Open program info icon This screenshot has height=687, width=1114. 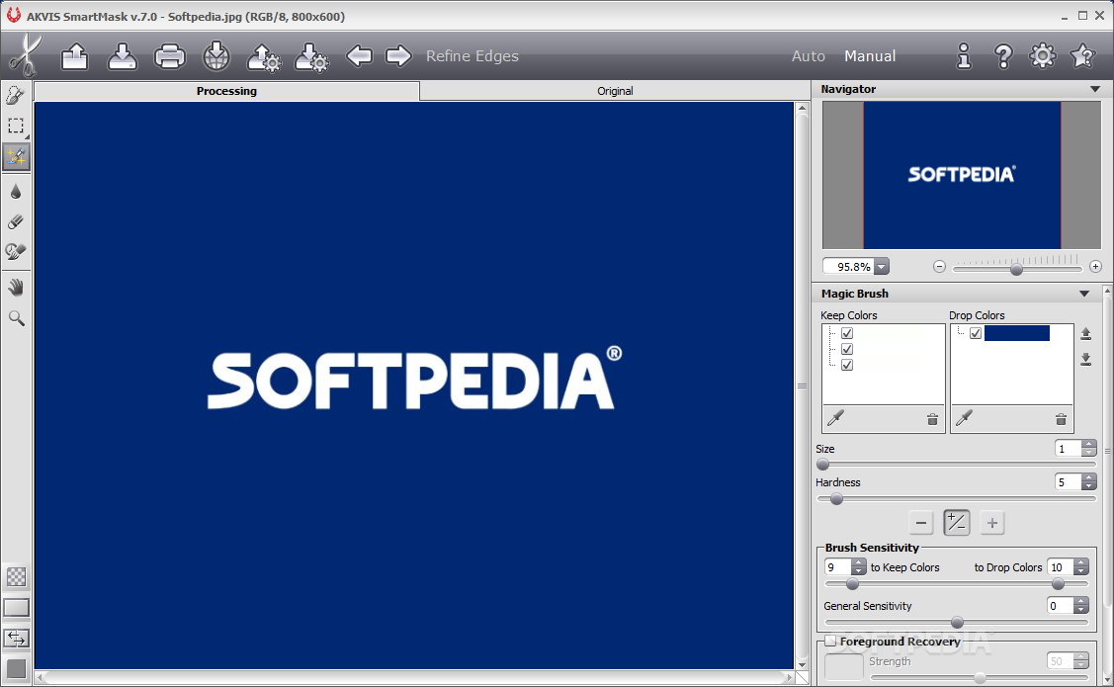[964, 56]
